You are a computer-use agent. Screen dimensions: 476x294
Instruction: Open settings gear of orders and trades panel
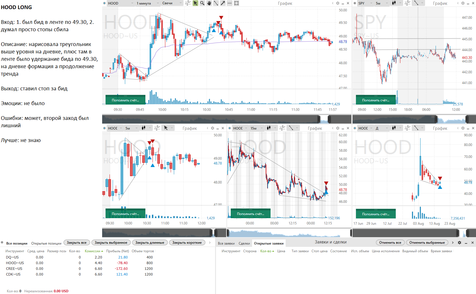point(459,243)
